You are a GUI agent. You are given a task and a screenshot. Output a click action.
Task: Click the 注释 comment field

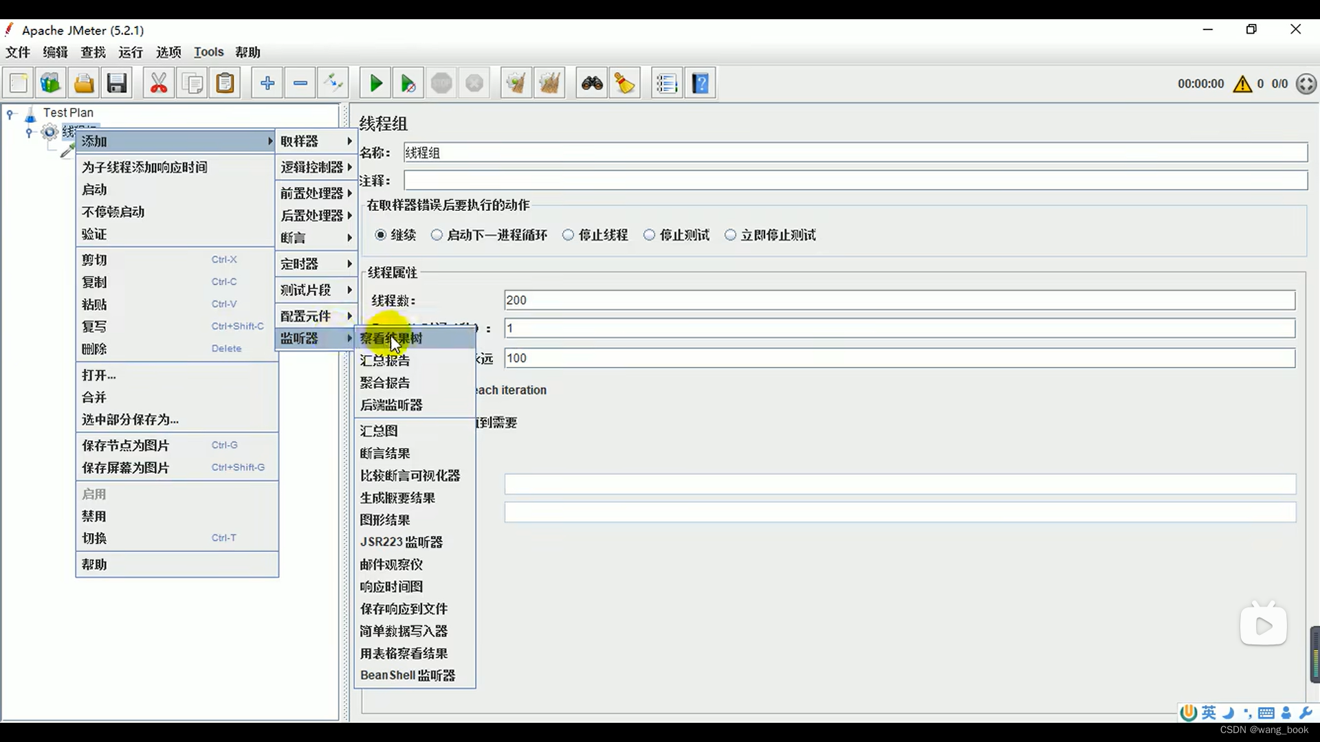pyautogui.click(x=855, y=181)
